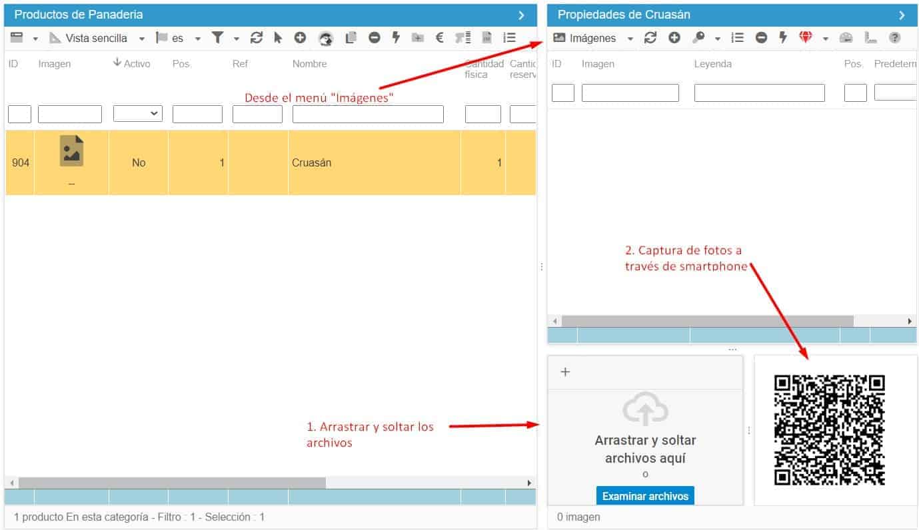
Task: Click the products grid horizontal scrollbar
Action: pyautogui.click(x=172, y=483)
